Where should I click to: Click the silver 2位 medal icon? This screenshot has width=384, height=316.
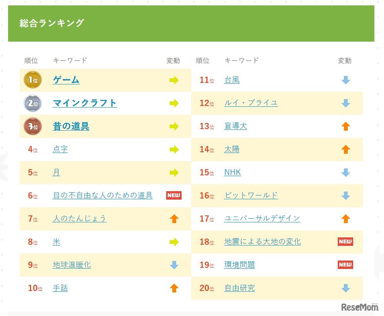click(32, 103)
